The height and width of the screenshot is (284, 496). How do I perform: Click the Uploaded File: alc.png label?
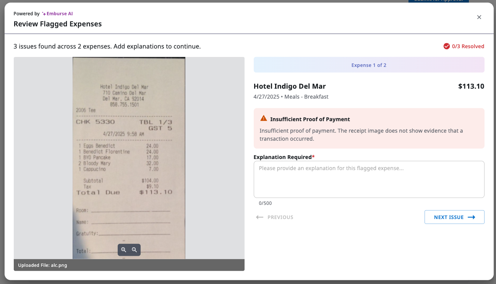42,265
